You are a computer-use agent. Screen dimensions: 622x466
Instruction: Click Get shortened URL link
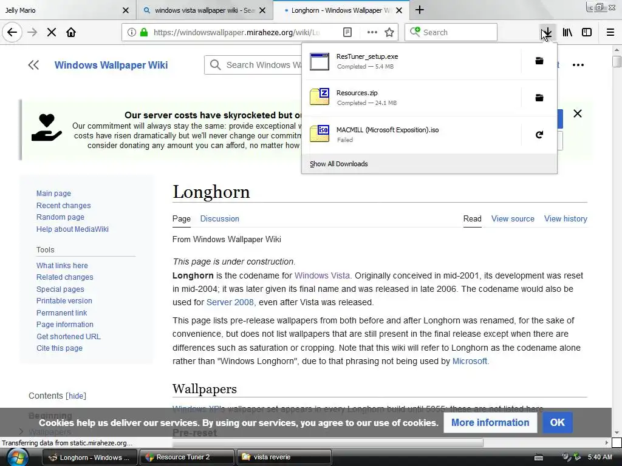[69, 336]
